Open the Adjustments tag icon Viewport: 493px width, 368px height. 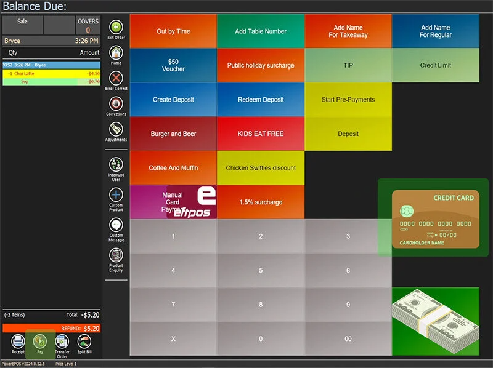point(116,129)
